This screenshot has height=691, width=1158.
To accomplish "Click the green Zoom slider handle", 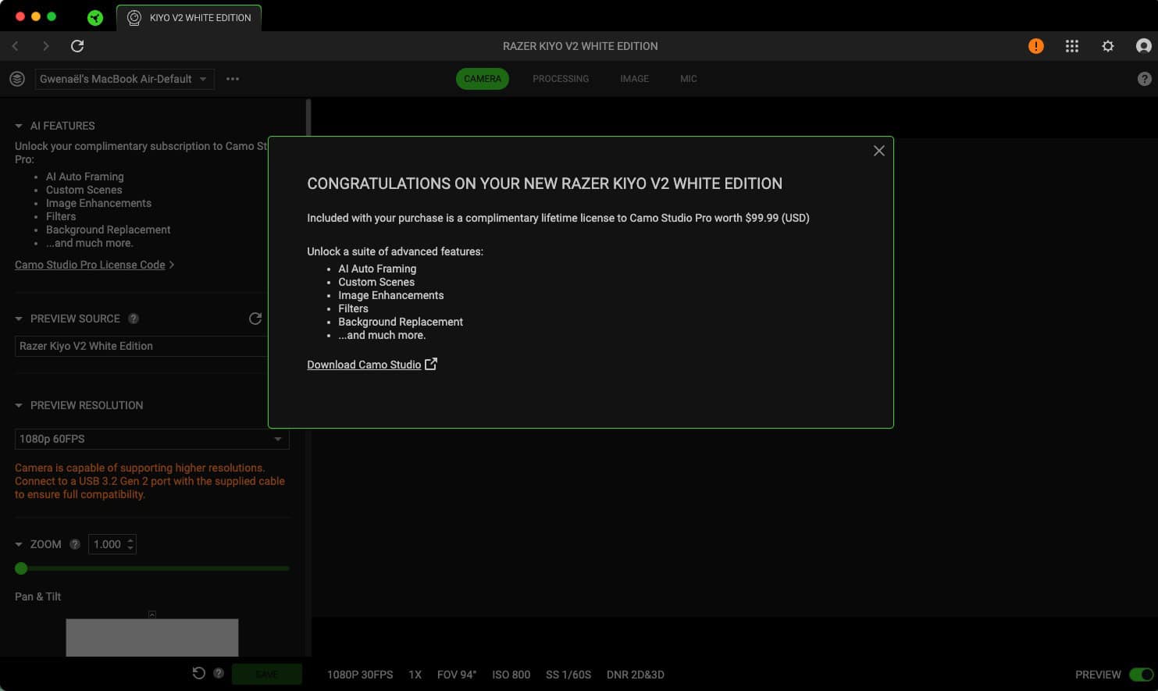I will [x=21, y=568].
